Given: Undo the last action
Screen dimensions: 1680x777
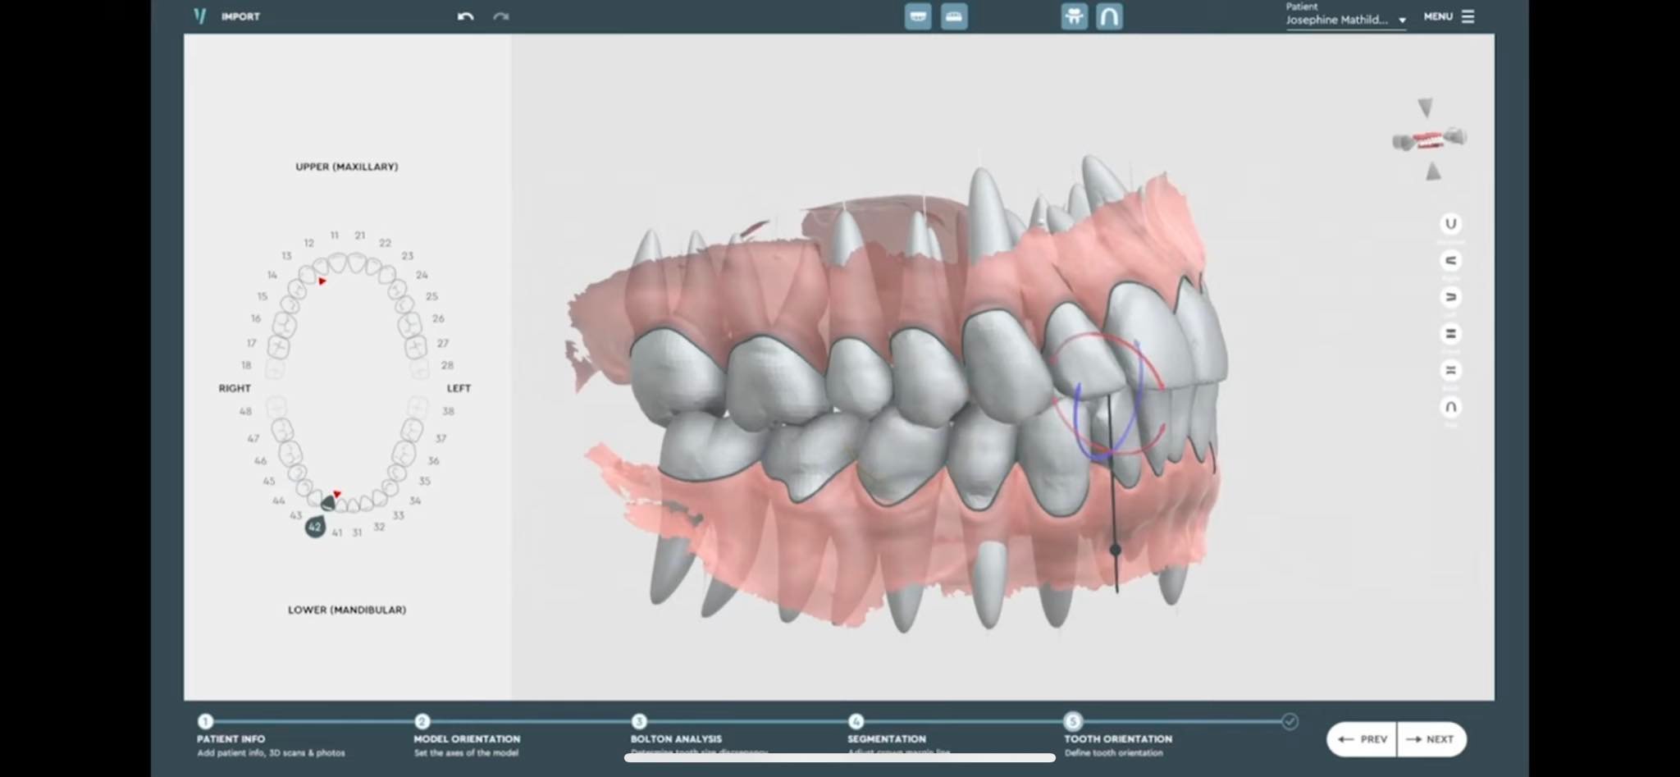Looking at the screenshot, I should pyautogui.click(x=465, y=16).
